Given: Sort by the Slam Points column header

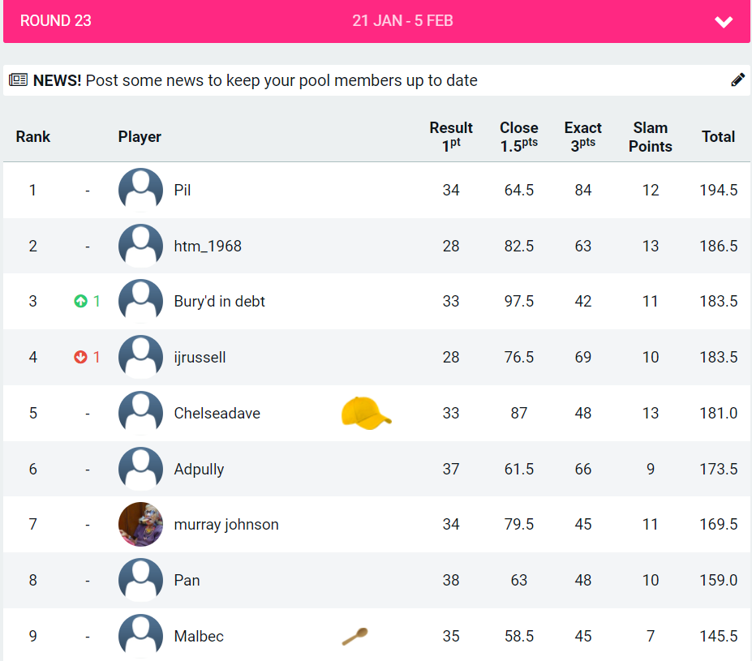Looking at the screenshot, I should 650,137.
